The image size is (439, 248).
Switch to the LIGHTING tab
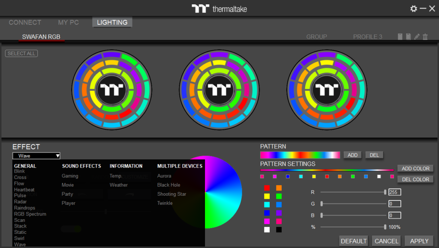coord(112,22)
